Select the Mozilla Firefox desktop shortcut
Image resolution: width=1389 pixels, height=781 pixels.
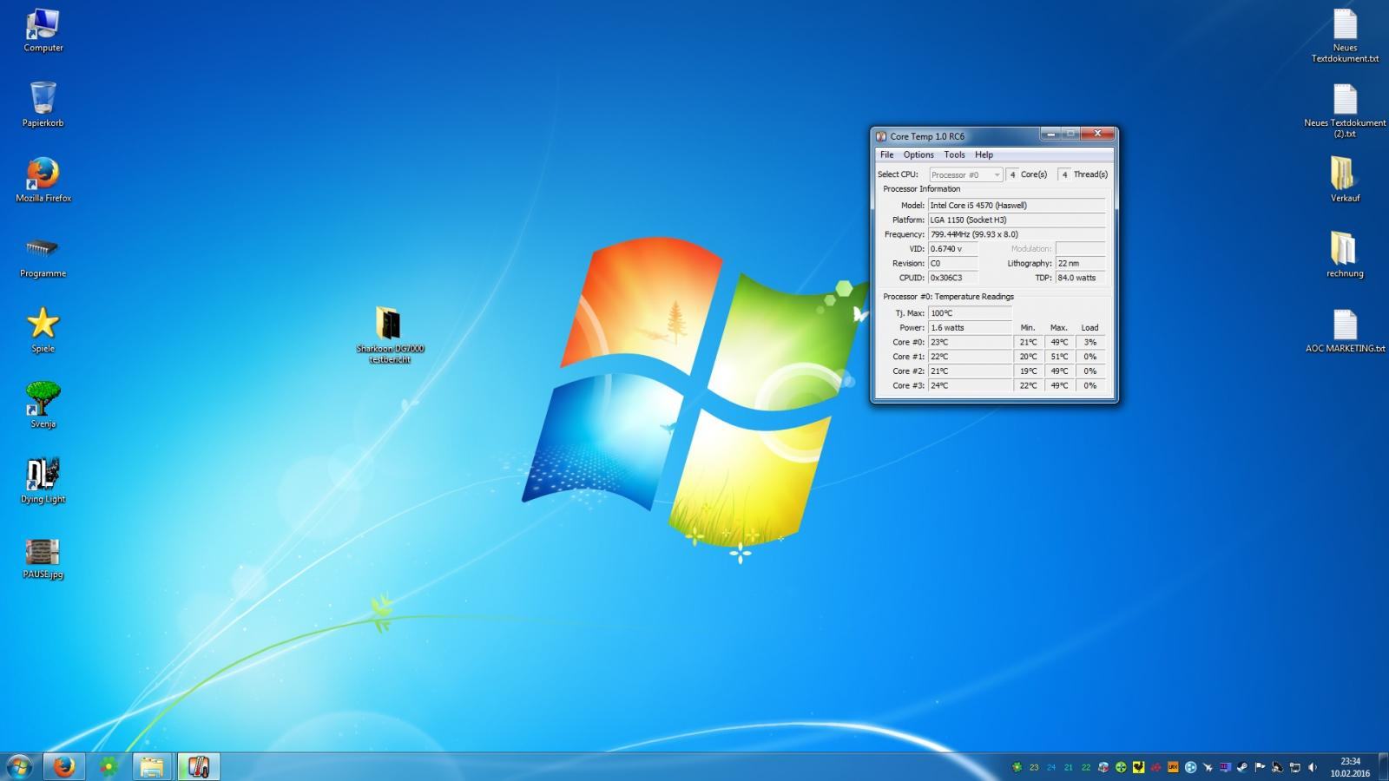click(x=43, y=180)
